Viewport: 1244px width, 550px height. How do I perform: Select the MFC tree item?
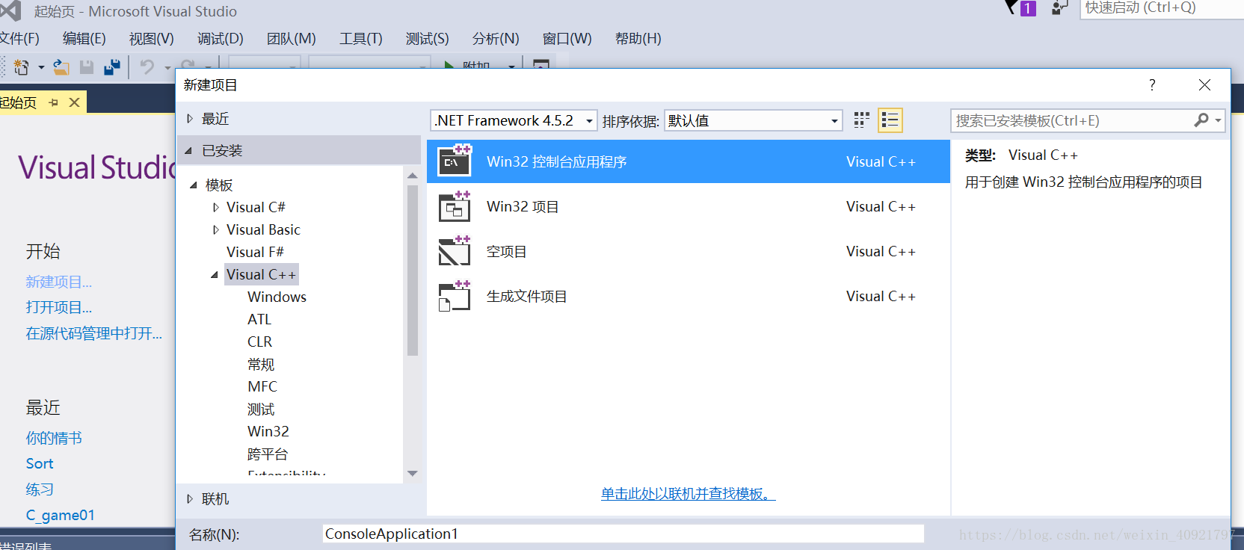[x=262, y=386]
